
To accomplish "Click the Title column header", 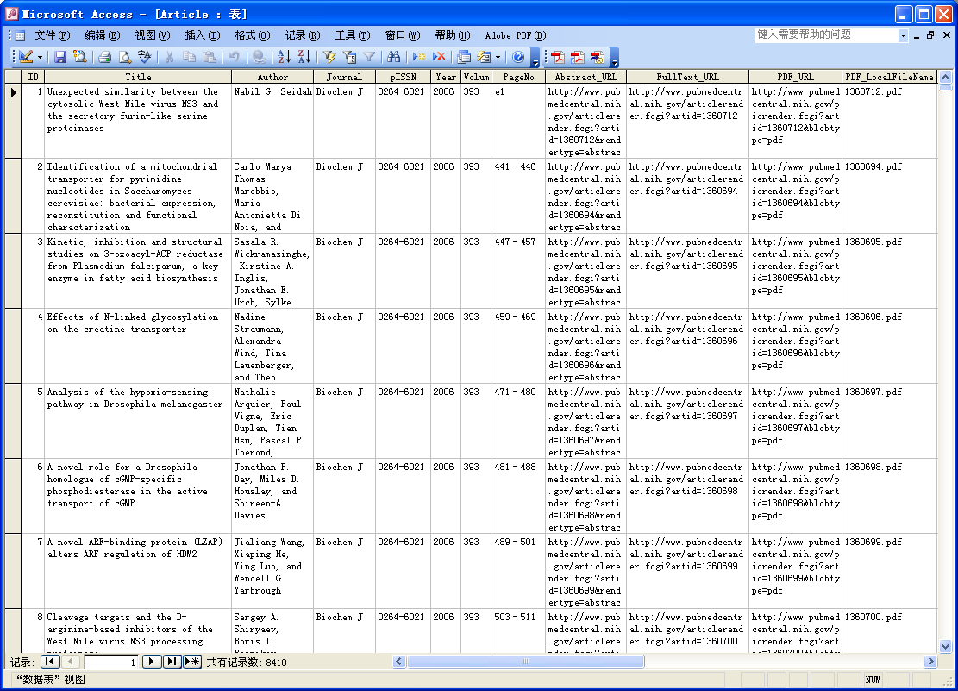I will tap(138, 77).
